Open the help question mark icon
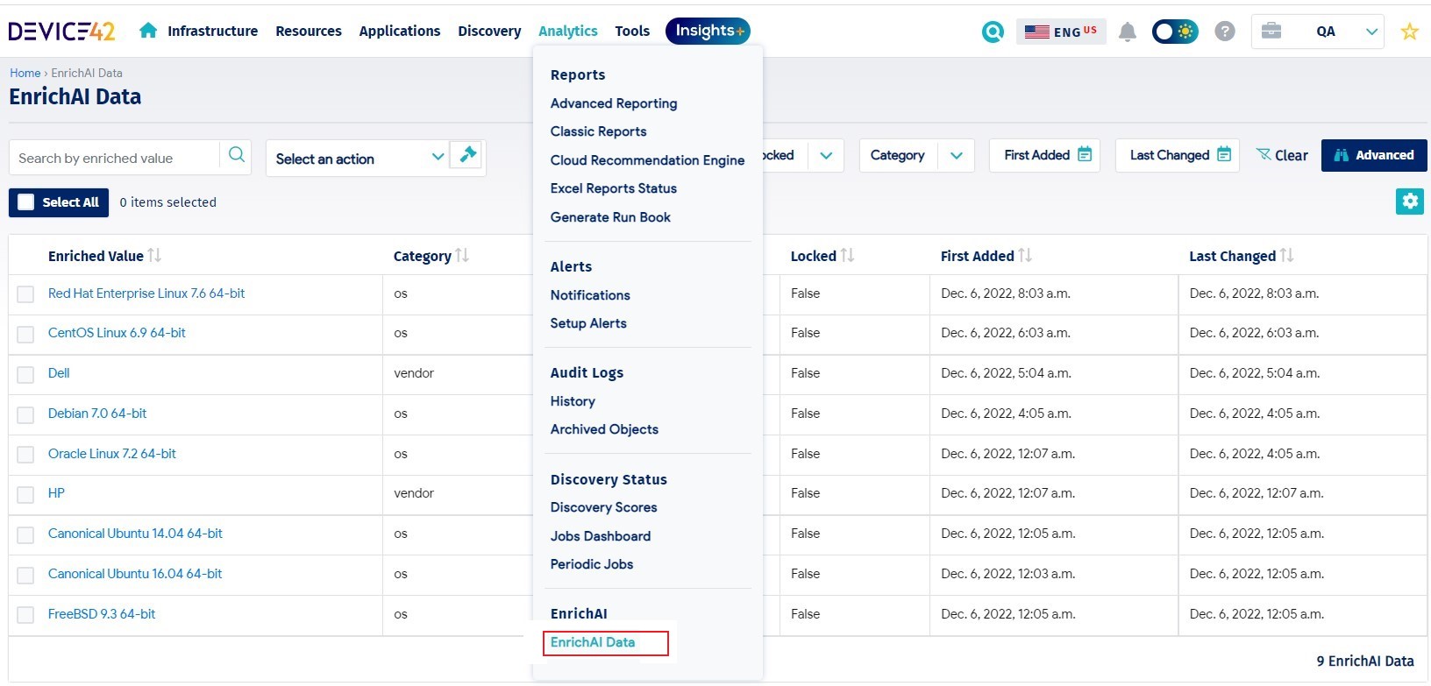The width and height of the screenshot is (1431, 686). (x=1225, y=32)
